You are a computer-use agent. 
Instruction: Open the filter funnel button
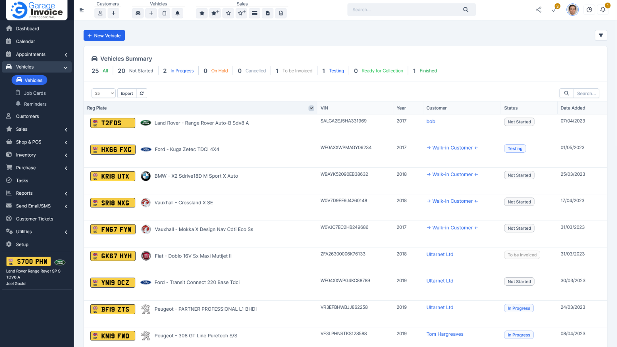[x=601, y=35]
